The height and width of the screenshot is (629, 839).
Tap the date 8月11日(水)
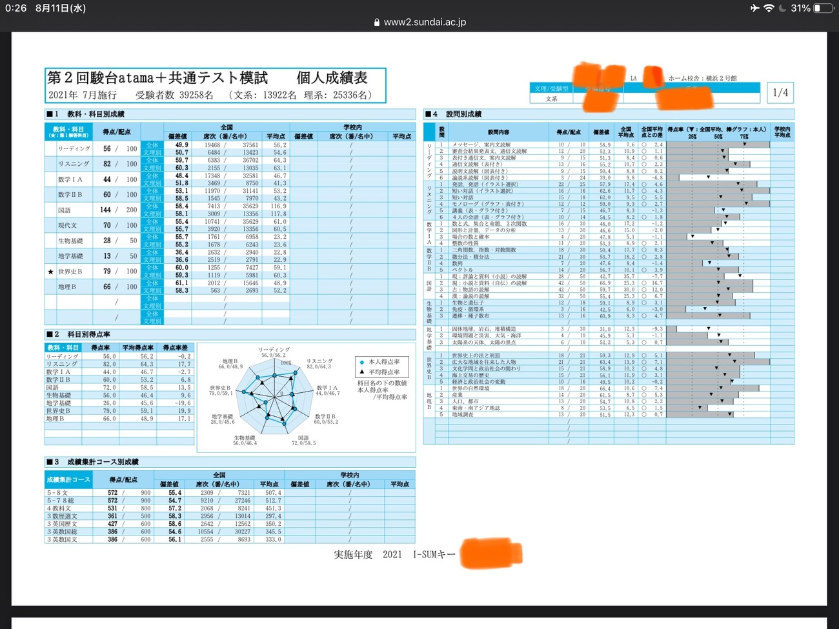(61, 8)
